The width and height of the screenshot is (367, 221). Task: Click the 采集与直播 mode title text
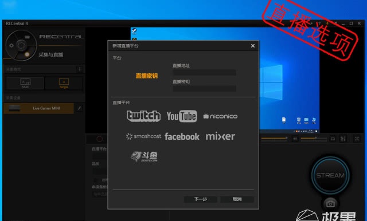pos(51,54)
